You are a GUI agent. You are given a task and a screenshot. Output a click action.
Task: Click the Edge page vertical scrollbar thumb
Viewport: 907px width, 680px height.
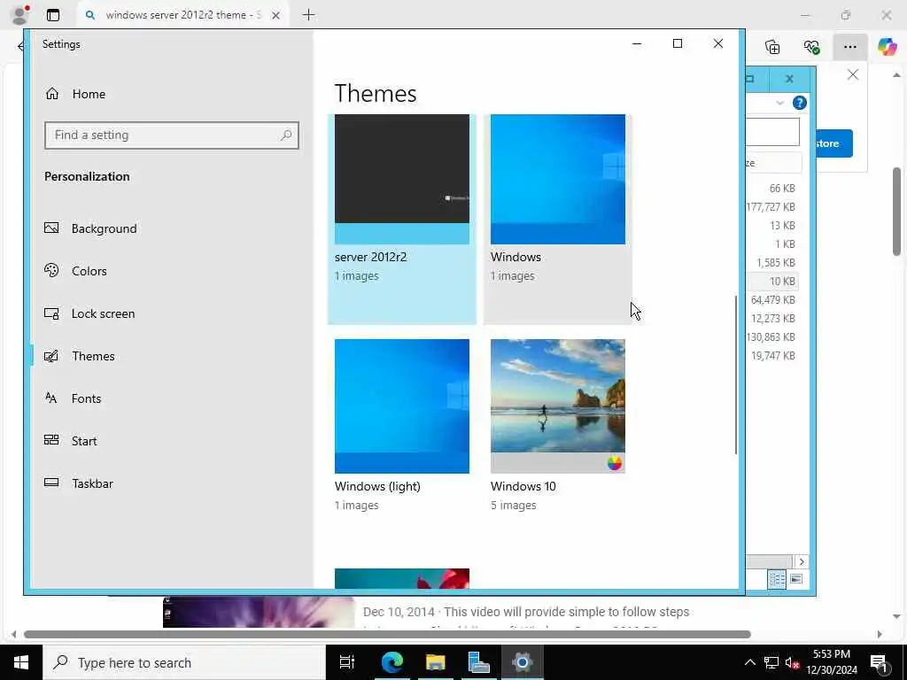click(896, 211)
